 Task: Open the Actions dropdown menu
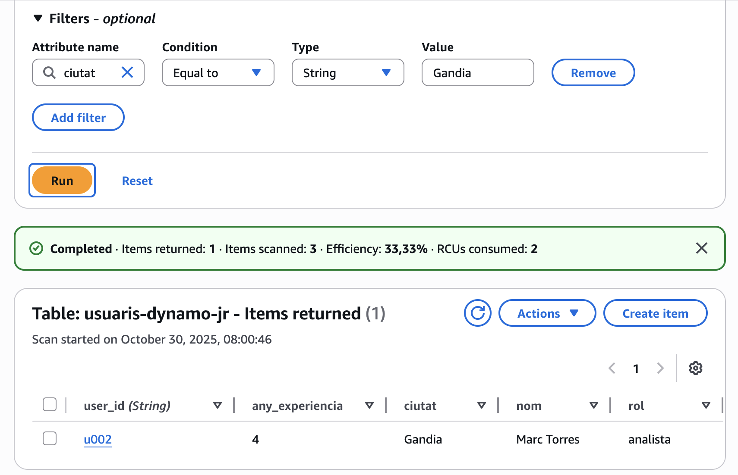click(547, 313)
